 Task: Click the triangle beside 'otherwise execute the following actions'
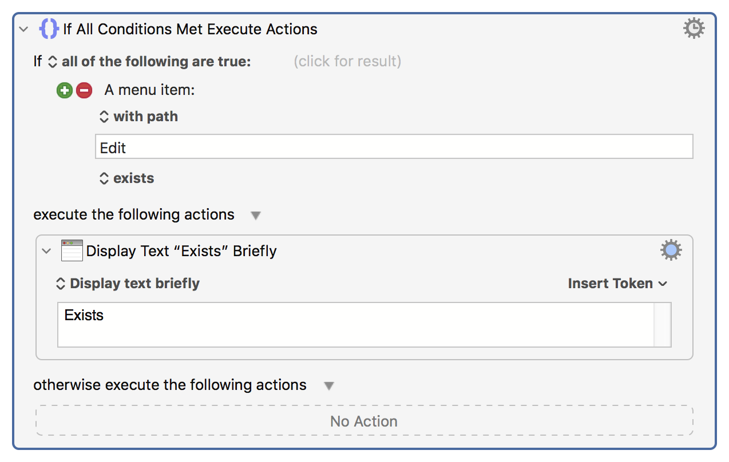[328, 386]
